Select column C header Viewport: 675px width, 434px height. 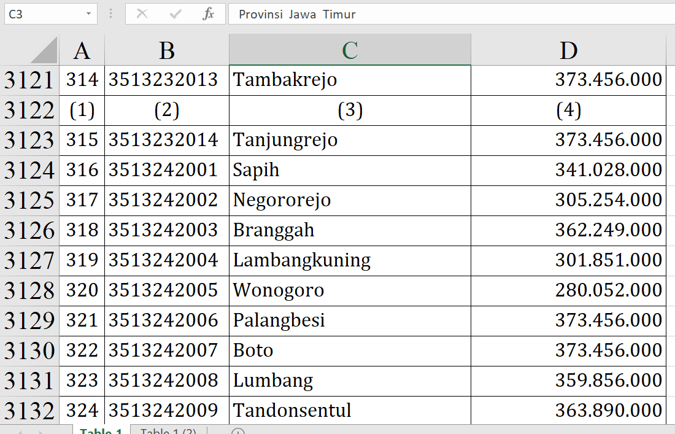coord(350,50)
